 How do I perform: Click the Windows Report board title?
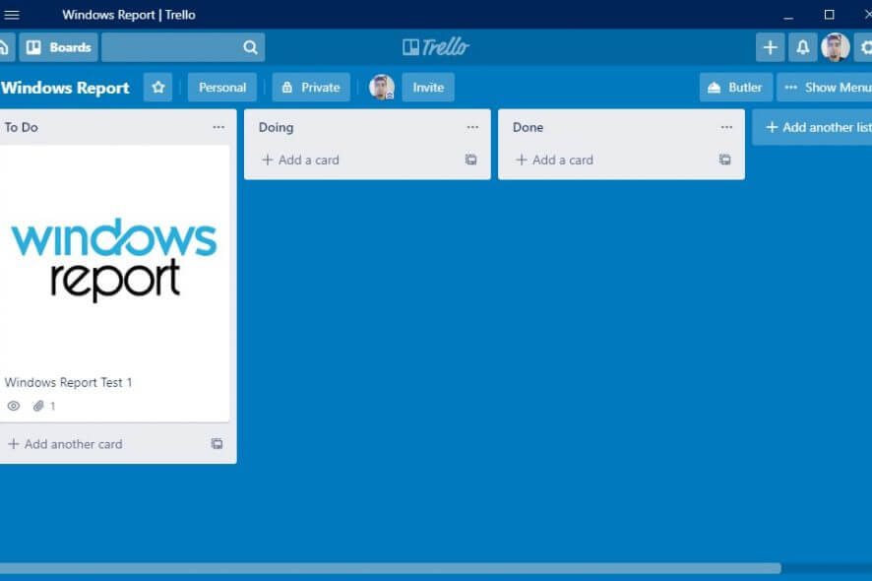[65, 88]
